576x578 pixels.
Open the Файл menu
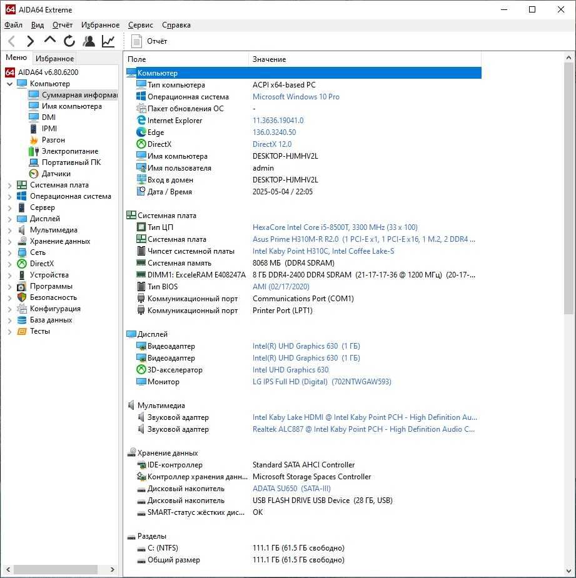[x=13, y=25]
